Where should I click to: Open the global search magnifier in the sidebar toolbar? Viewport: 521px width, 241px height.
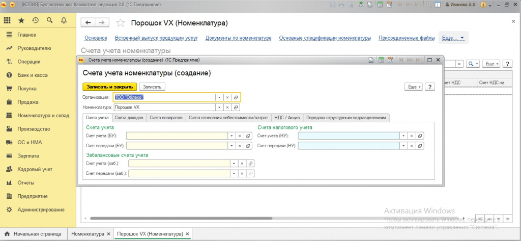click(49, 21)
